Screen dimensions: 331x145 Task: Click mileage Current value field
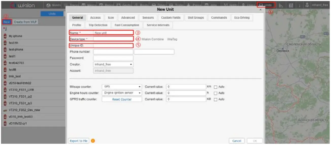point(186,87)
